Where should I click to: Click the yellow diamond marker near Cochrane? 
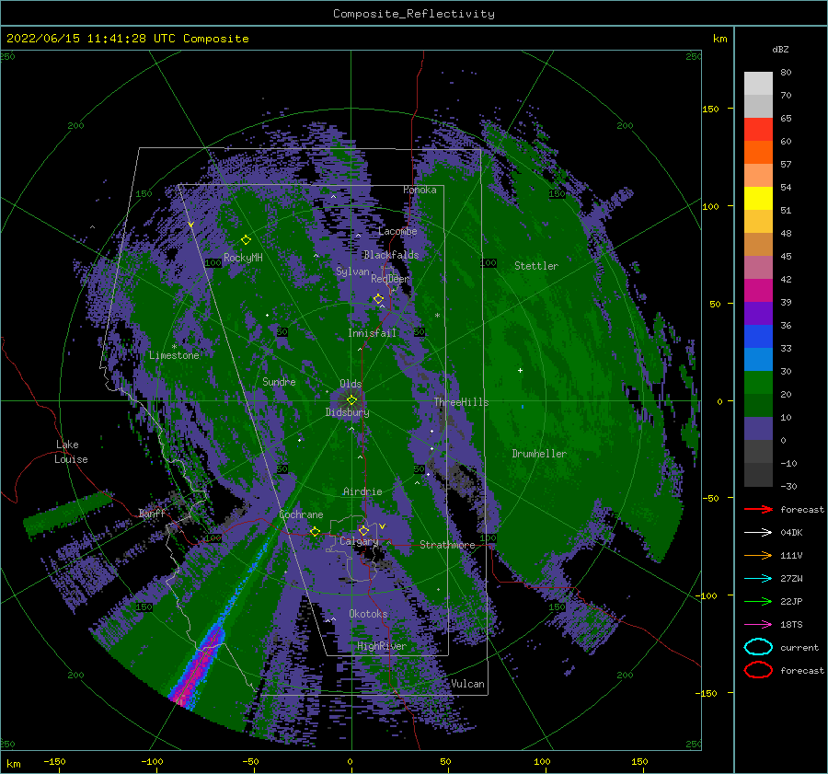point(315,532)
